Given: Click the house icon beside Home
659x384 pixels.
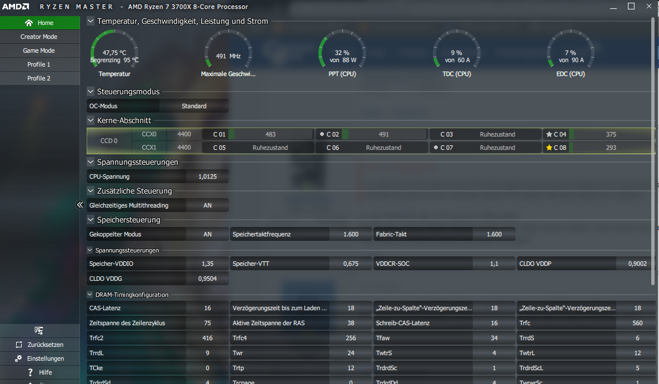Looking at the screenshot, I should coord(28,23).
